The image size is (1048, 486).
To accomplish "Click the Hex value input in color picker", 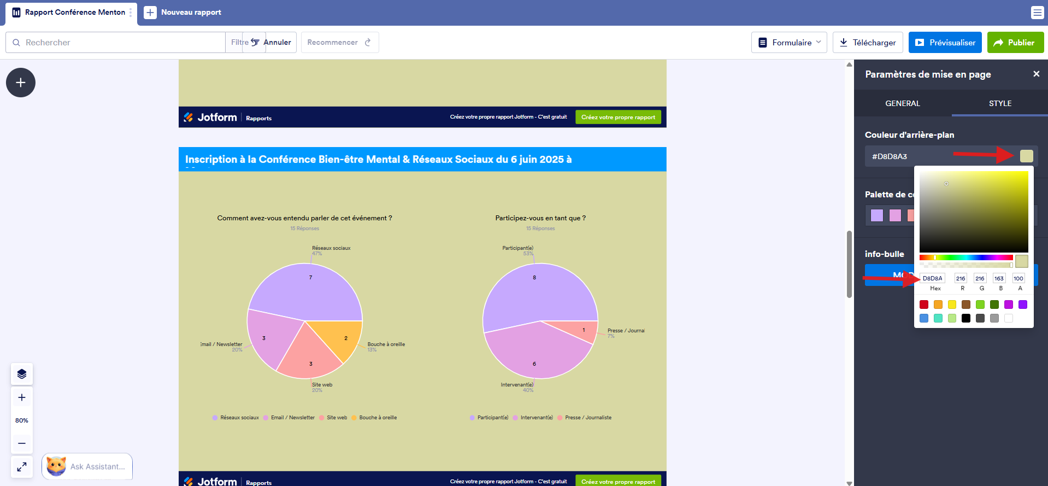I will pyautogui.click(x=932, y=278).
